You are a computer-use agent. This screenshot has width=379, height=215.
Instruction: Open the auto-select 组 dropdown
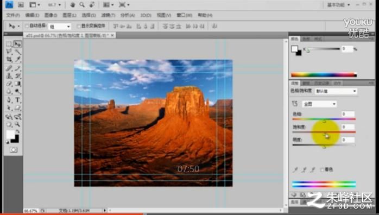tap(60, 26)
